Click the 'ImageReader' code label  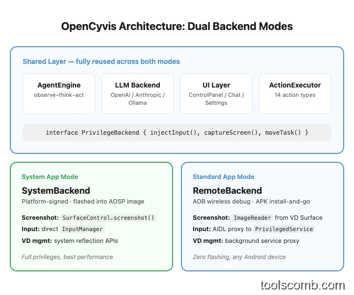[x=252, y=218]
